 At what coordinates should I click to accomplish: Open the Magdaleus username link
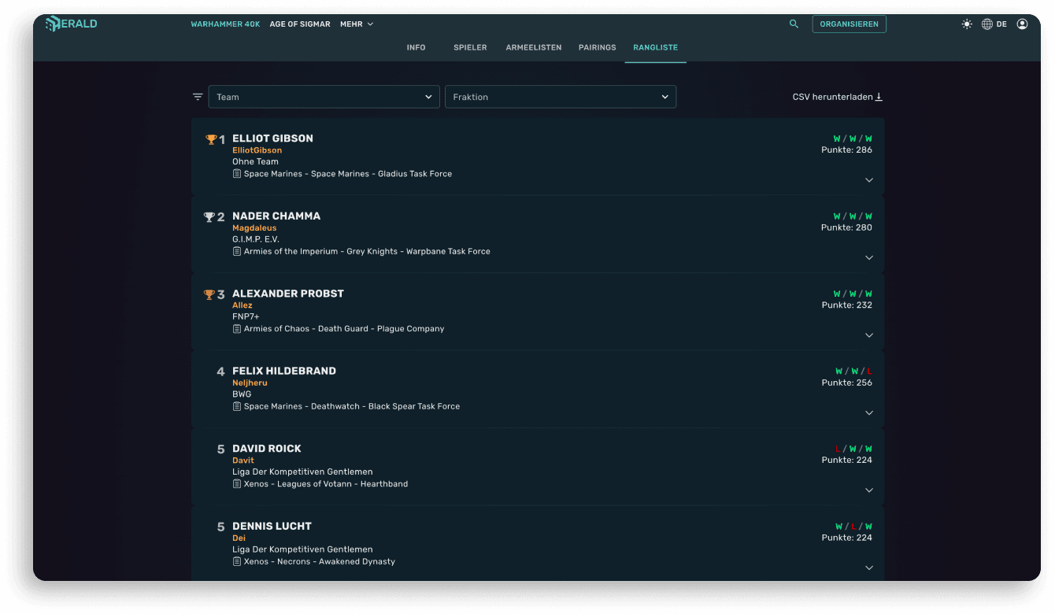pos(254,228)
